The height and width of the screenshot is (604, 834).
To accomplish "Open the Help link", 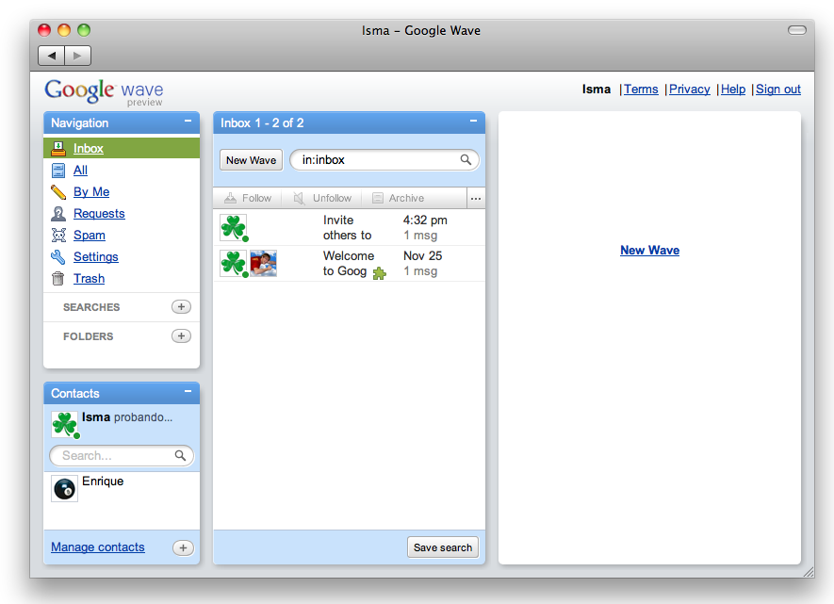I will [733, 90].
